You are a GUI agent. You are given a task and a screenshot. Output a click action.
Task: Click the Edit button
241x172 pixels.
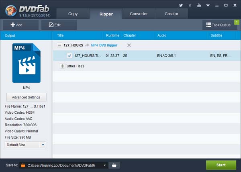59,25
